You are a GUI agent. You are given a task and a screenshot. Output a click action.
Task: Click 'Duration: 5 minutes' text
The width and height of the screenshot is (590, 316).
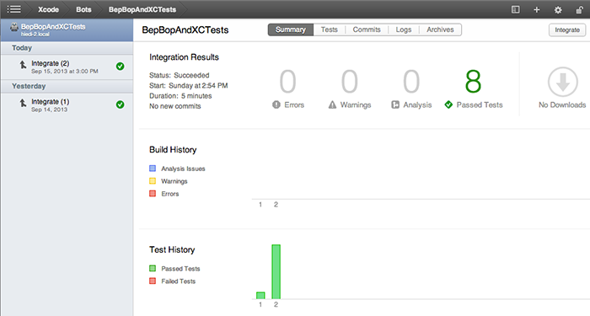(180, 96)
